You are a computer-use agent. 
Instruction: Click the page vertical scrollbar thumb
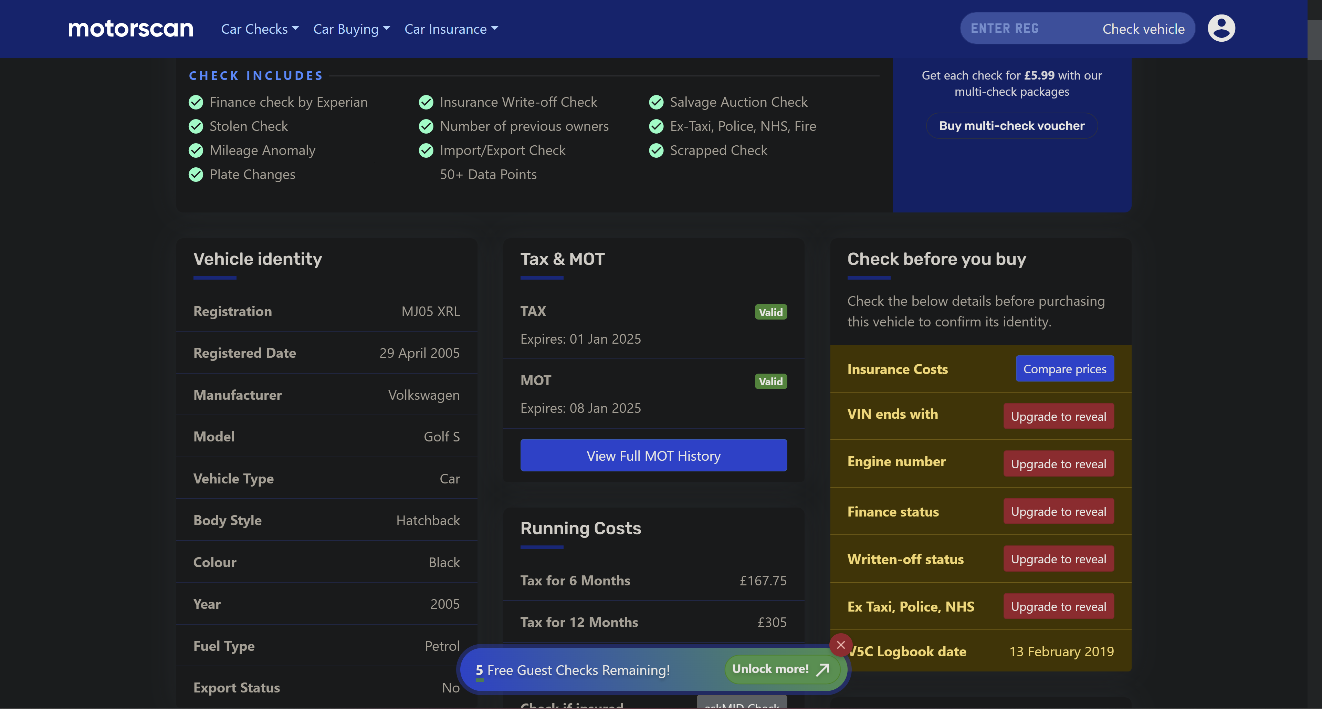click(x=1314, y=40)
